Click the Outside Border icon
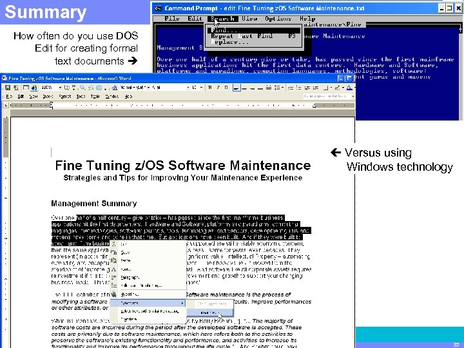Screen dimensions: 464x348 [326, 88]
